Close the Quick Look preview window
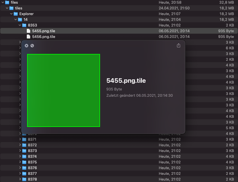Viewport: 238px width, 182px height. (x=27, y=46)
